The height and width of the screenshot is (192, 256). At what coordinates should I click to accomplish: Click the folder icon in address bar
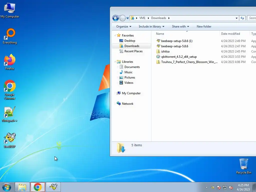pos(132,18)
